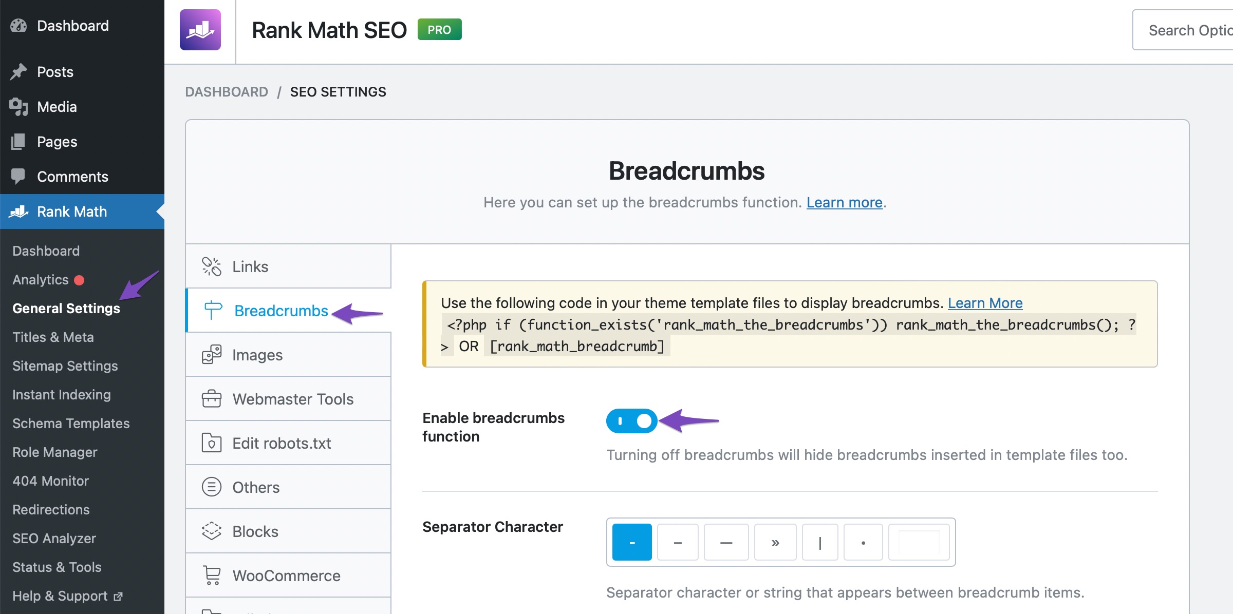Click the Blocks cube icon

(x=211, y=531)
